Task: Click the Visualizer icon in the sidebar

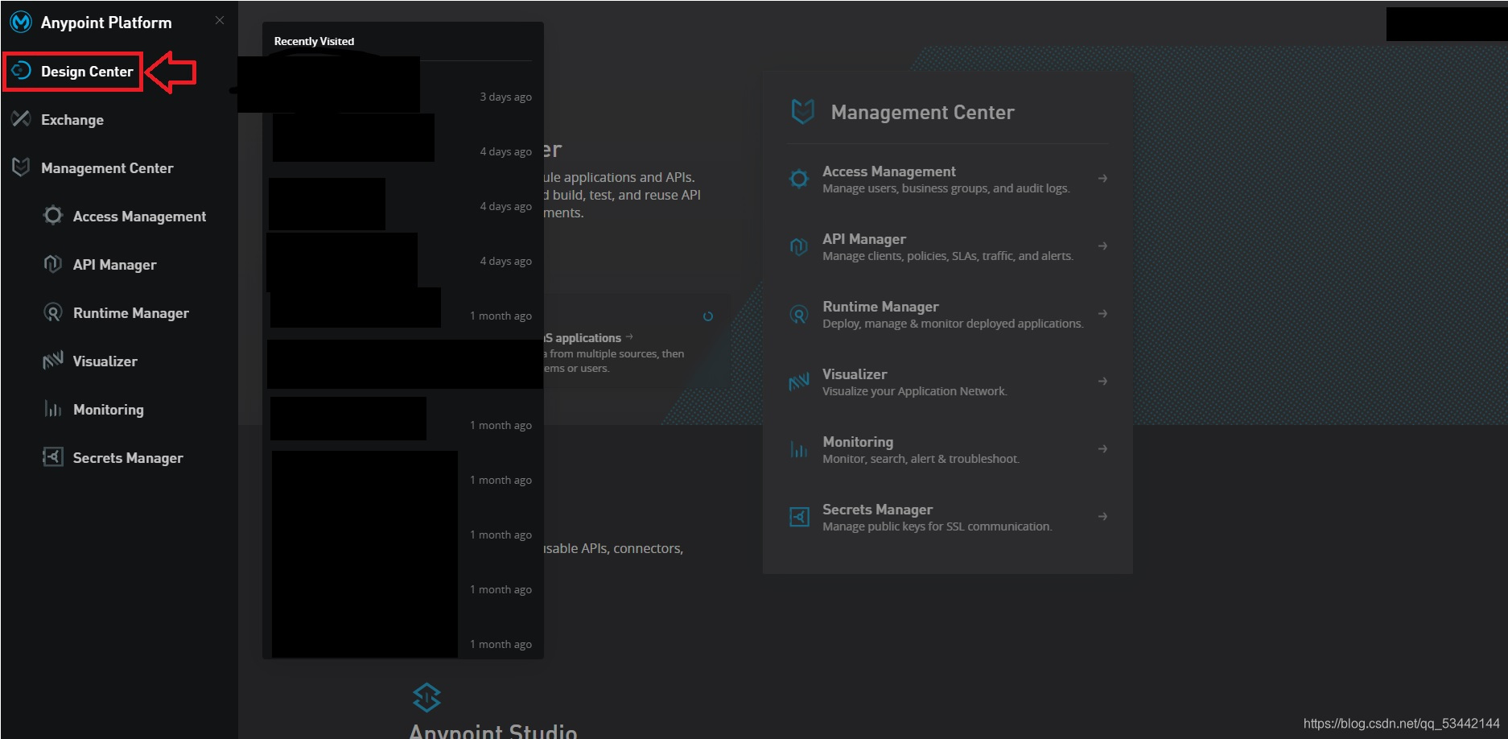Action: [x=53, y=360]
